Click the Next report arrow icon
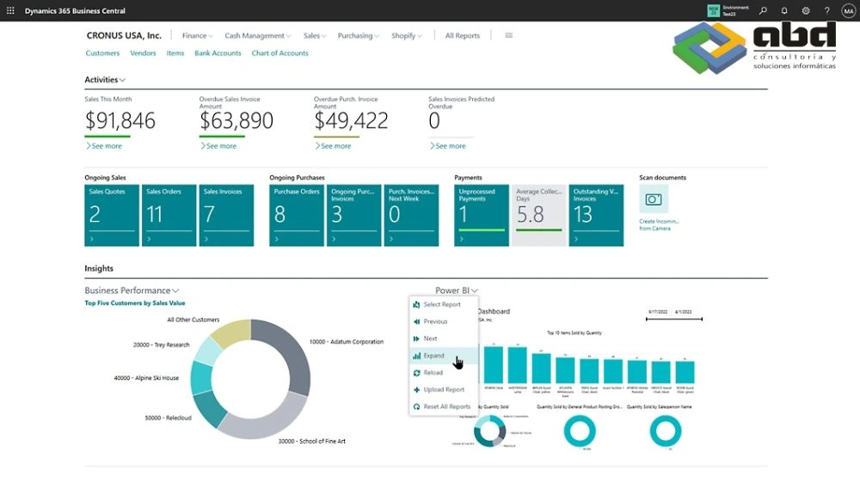The image size is (860, 484). pos(416,339)
